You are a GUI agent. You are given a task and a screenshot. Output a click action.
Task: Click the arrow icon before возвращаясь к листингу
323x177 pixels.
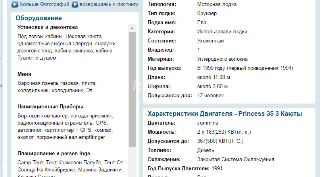pyautogui.click(x=75, y=5)
